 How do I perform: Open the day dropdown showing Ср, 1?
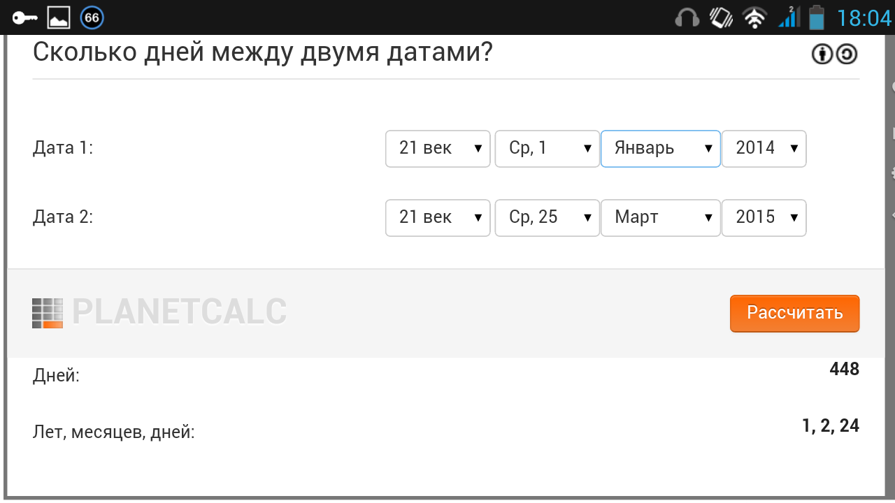[x=547, y=149]
